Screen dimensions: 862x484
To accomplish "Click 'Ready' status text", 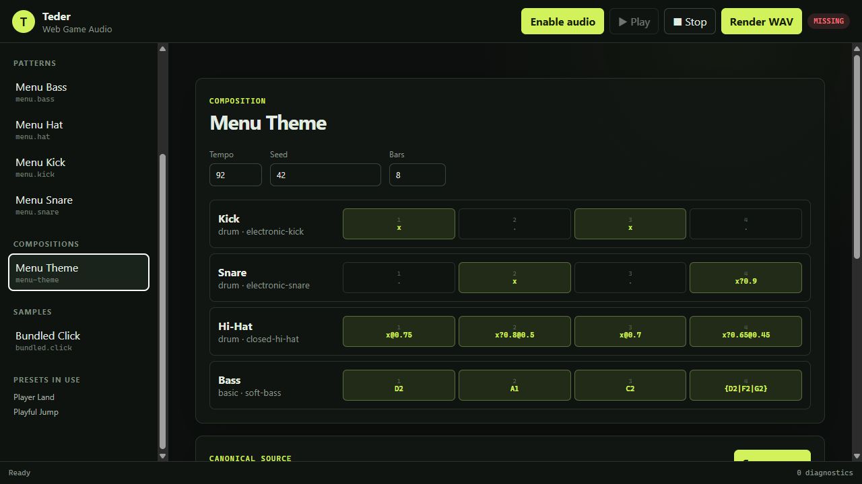I will tap(19, 473).
